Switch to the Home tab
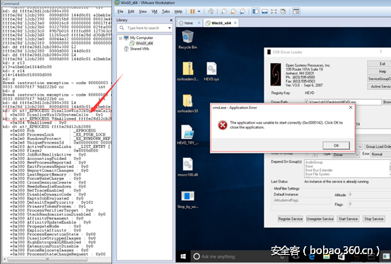Screen dimensions: 391x264 point(189,23)
